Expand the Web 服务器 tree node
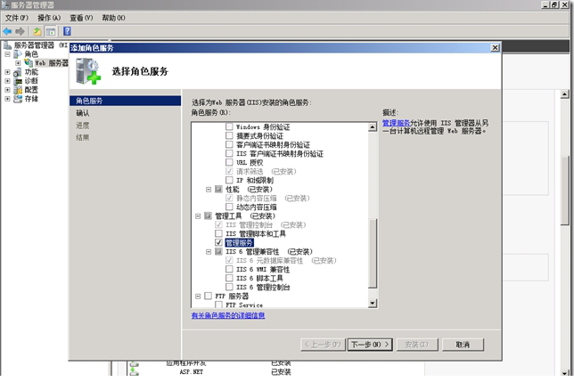The width and height of the screenshot is (574, 390). click(18, 63)
